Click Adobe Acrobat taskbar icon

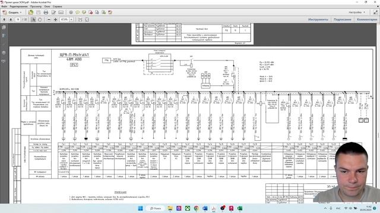[214, 208]
